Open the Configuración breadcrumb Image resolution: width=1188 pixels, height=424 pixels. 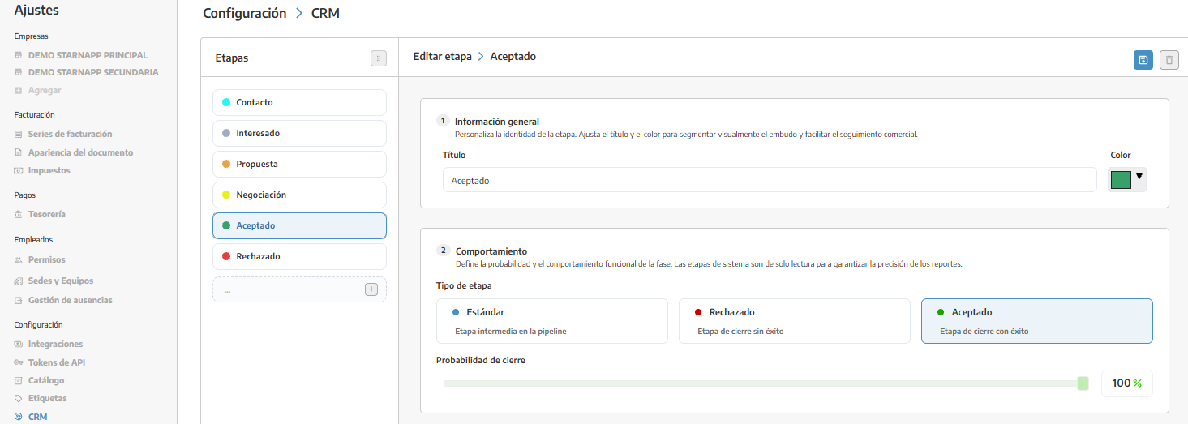(x=244, y=14)
